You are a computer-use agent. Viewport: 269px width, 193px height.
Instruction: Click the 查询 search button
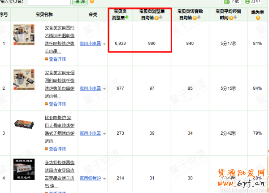click(80, 2)
